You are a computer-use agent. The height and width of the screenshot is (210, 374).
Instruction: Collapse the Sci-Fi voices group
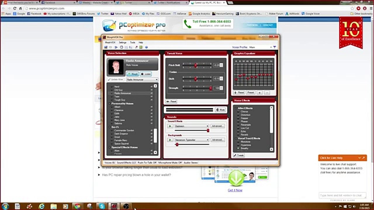(110, 127)
